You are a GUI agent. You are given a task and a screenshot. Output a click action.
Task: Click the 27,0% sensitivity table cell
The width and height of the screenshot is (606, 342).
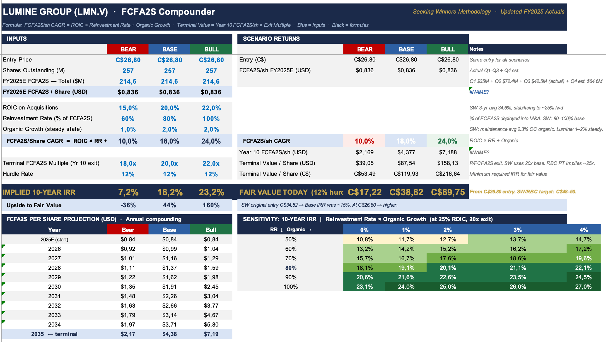click(x=583, y=287)
